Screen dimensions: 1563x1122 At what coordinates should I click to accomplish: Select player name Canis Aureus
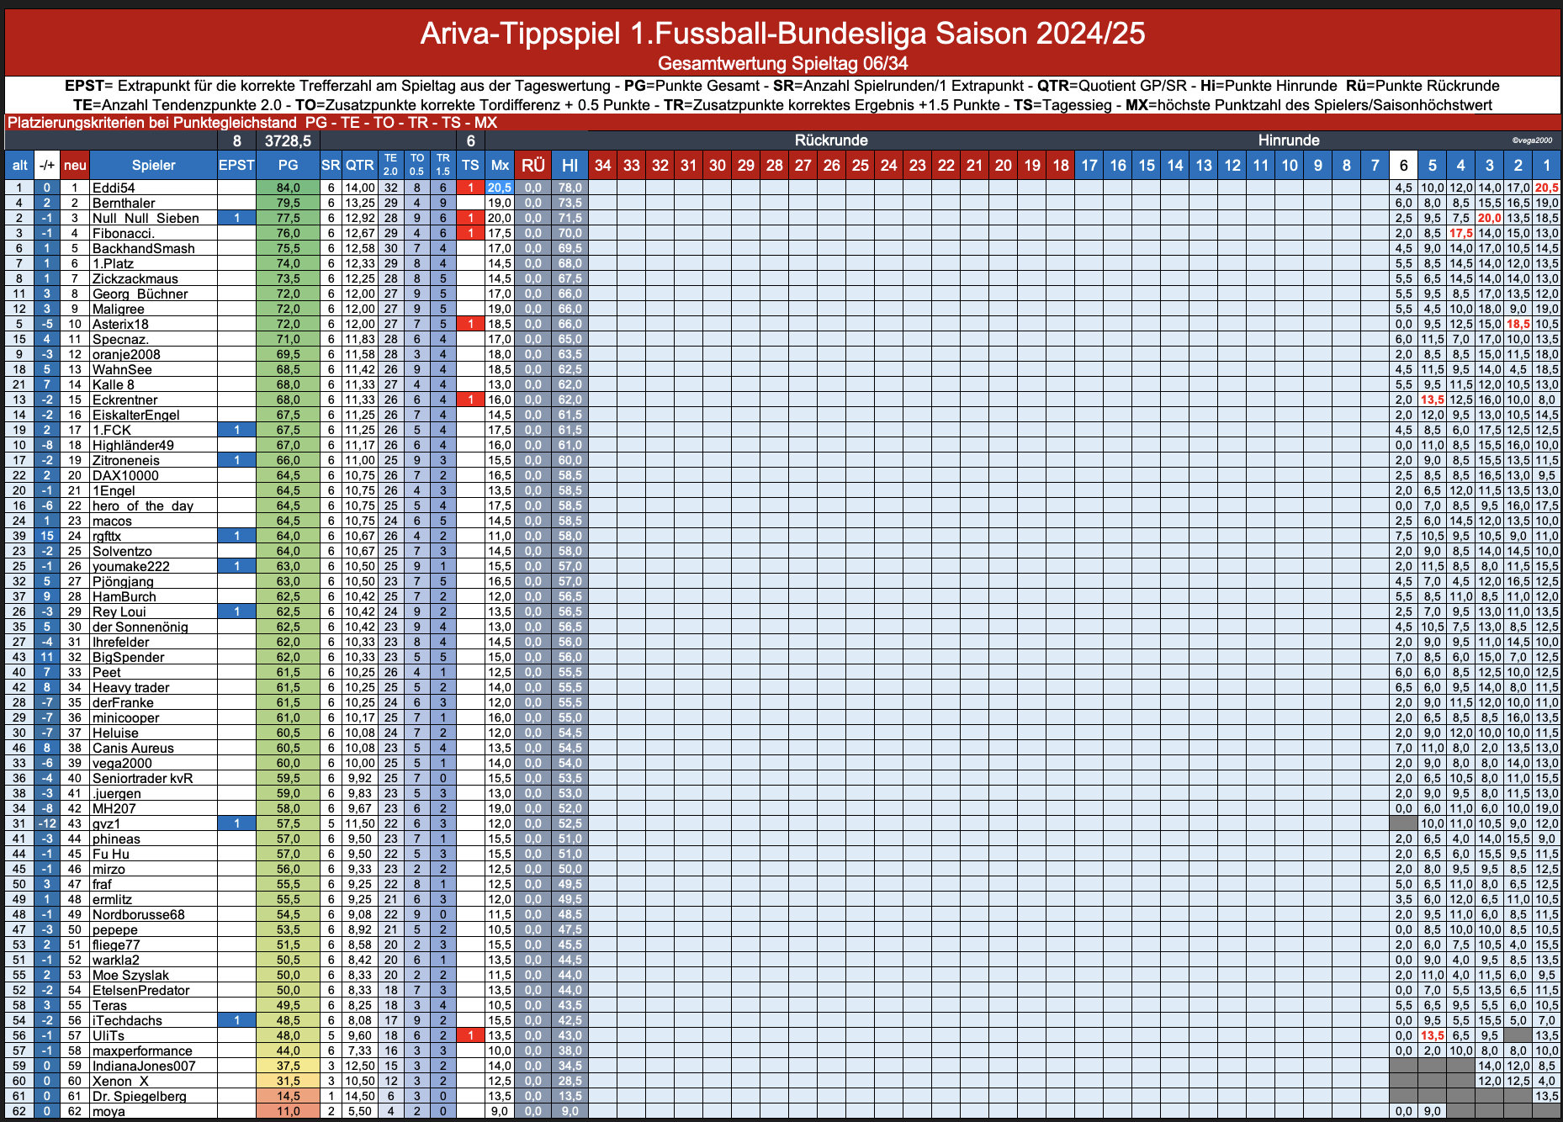[x=133, y=748]
